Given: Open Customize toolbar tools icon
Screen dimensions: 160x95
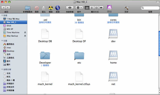Looking at the screenshot, I should click(126, 8).
